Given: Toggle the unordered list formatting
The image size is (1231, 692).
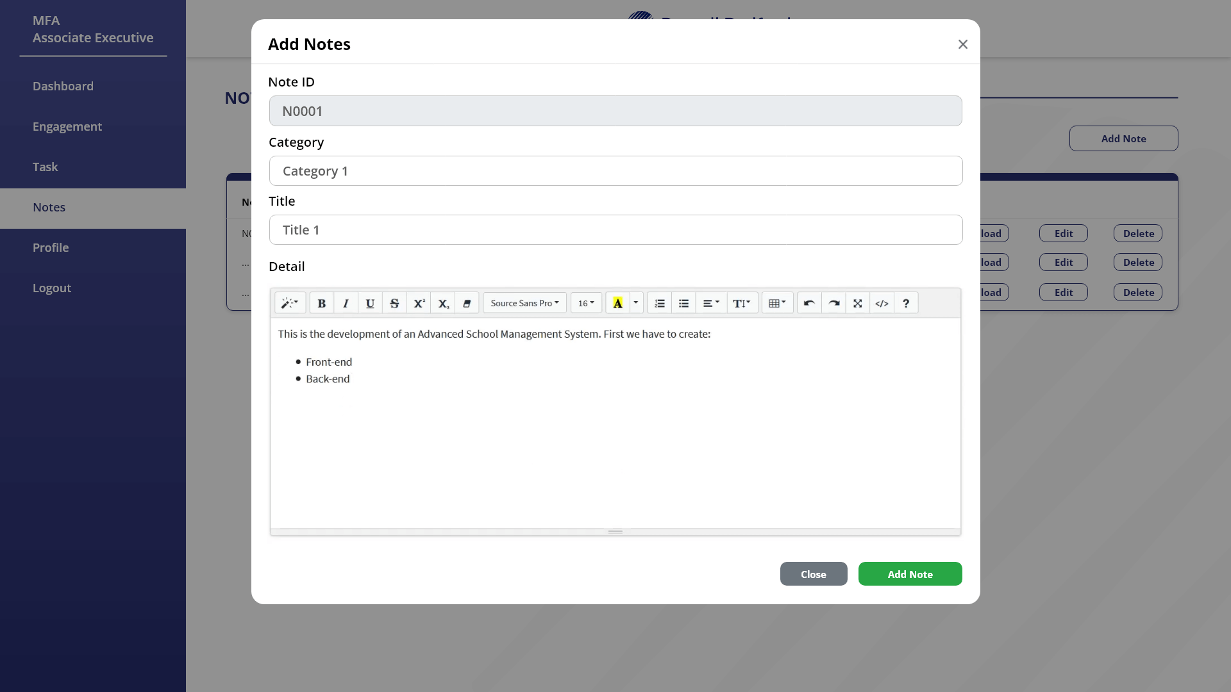Looking at the screenshot, I should click(x=683, y=302).
